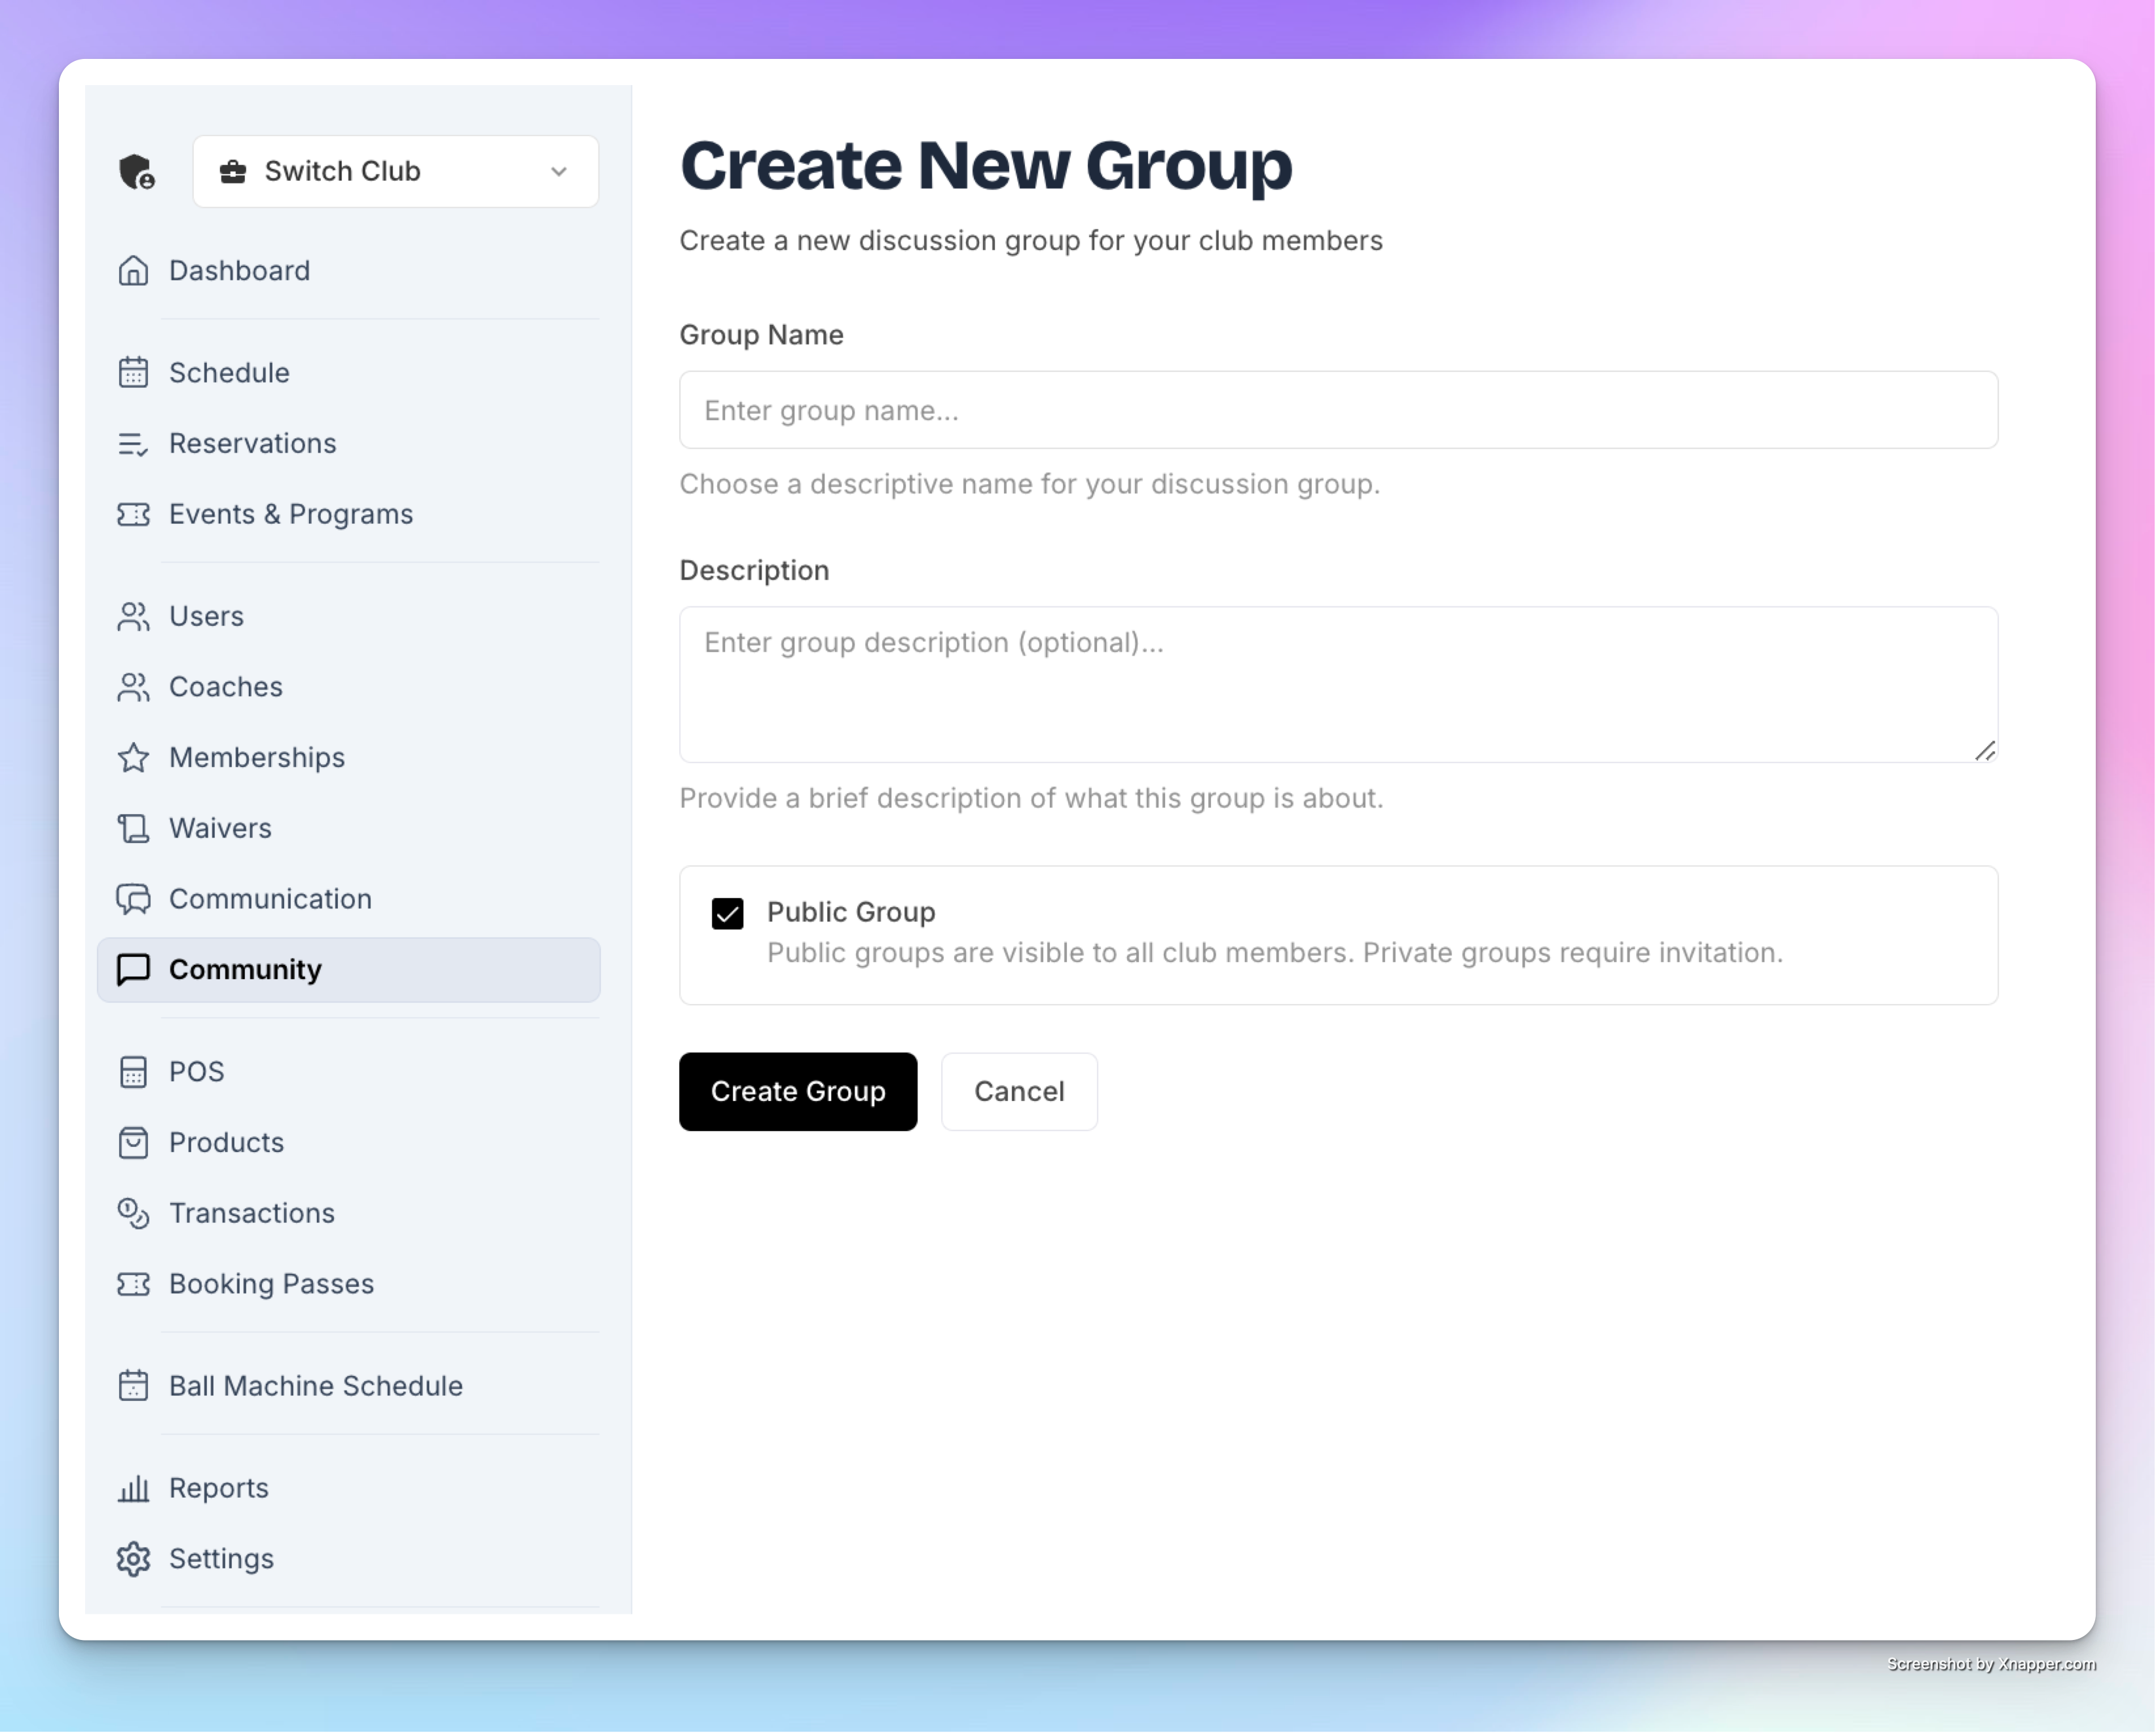Expand the Switch Club dropdown chevron
The image size is (2156, 1733).
click(x=559, y=171)
